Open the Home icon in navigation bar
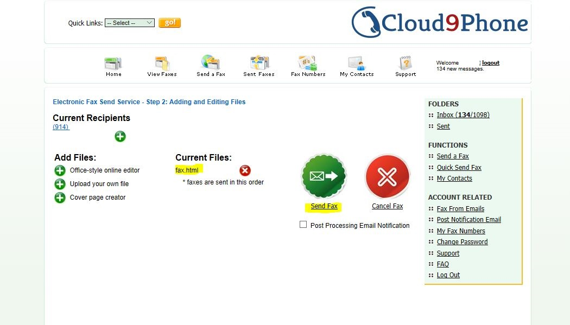The width and height of the screenshot is (570, 325). (x=113, y=63)
